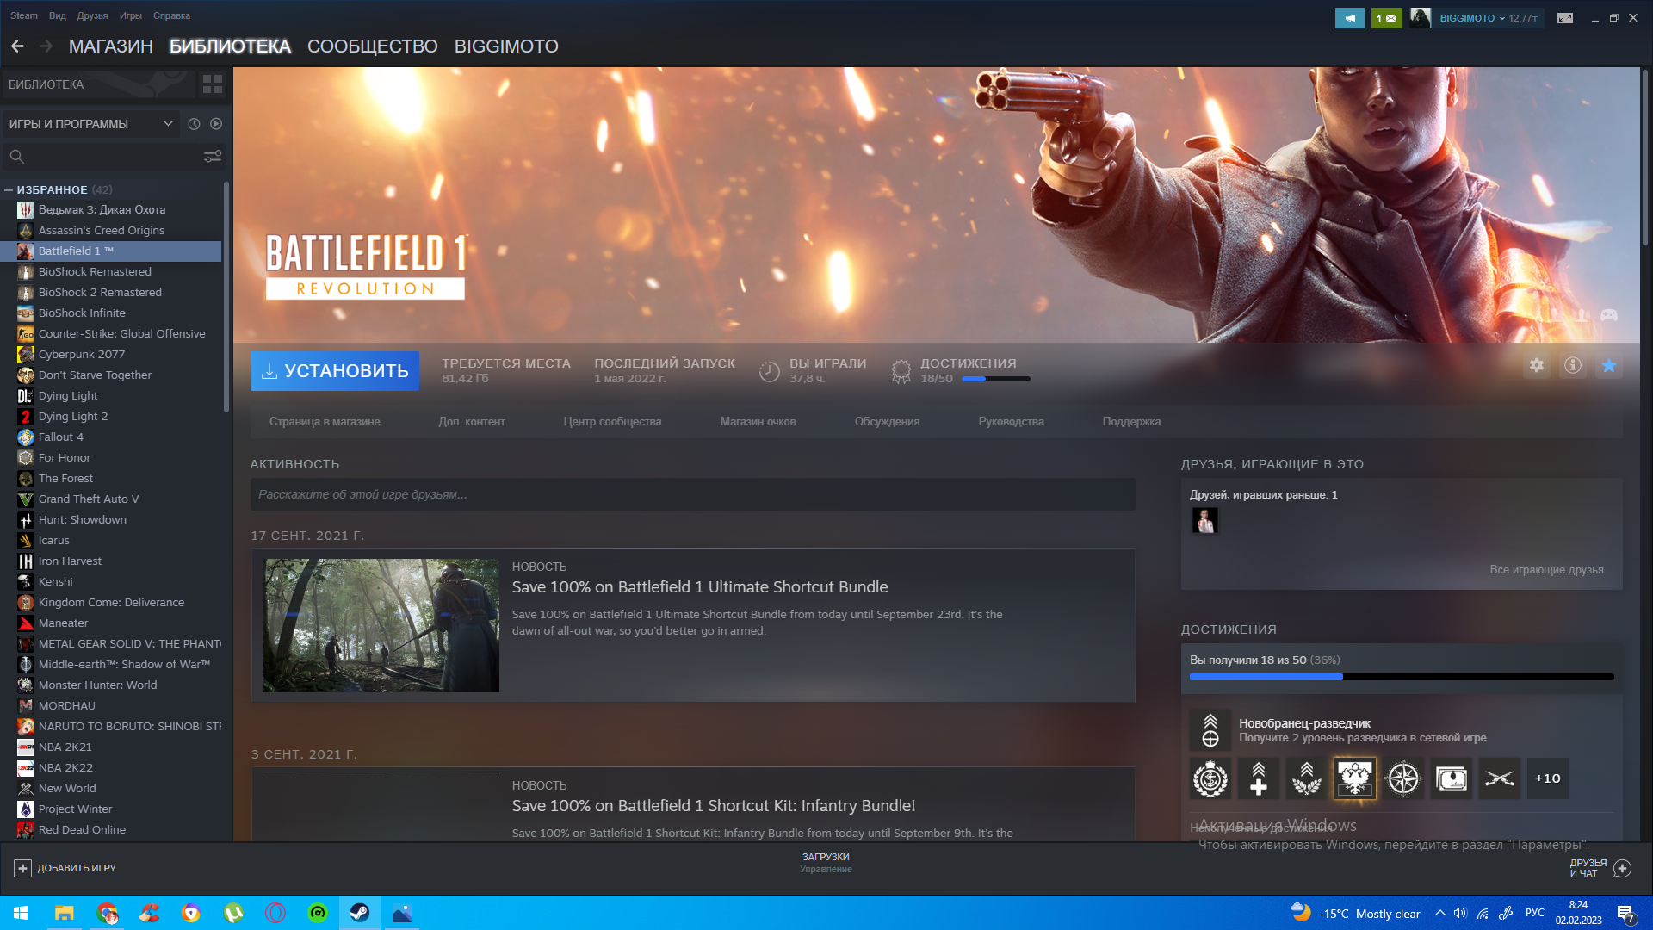This screenshot has width=1653, height=930.
Task: Select Cyberpunk 2077 in the library list
Action: pos(112,355)
